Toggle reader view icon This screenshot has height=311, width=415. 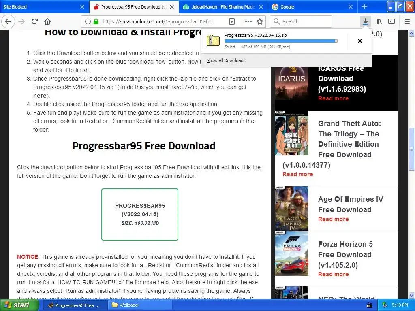pyautogui.click(x=231, y=21)
